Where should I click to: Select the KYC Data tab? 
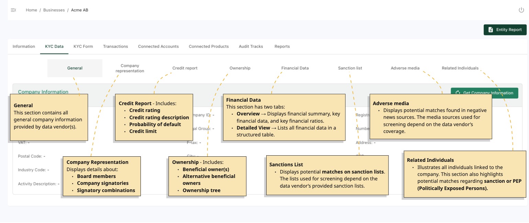point(54,46)
